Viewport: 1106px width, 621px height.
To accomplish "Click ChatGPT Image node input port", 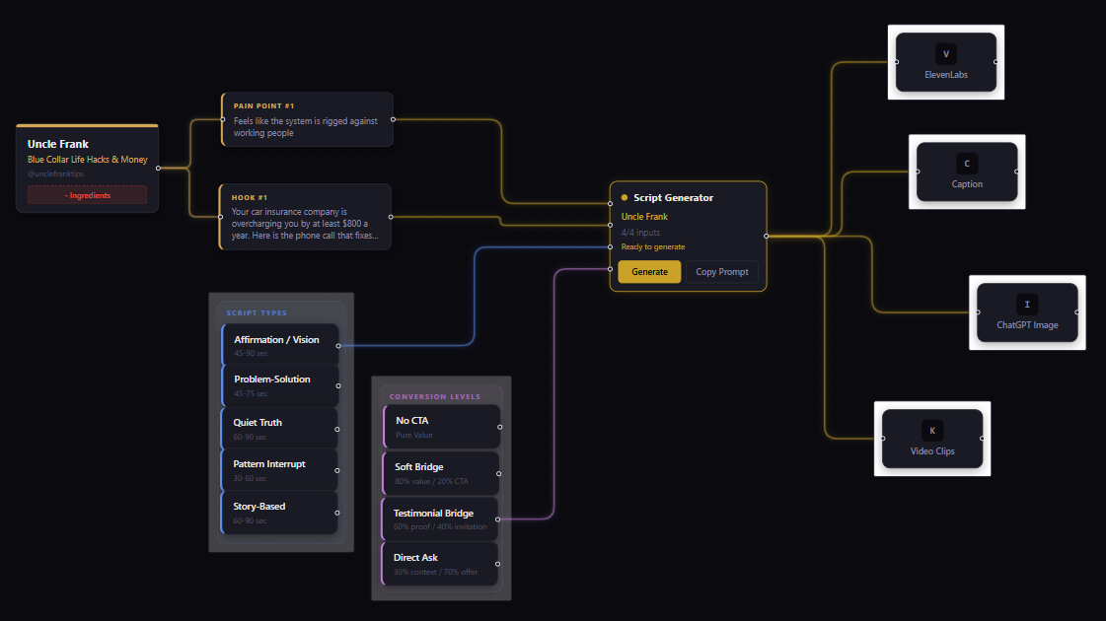I will (978, 311).
